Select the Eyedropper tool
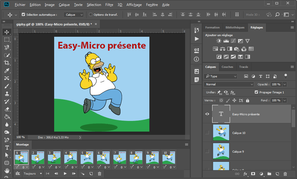297x179 pixels. point(7,71)
